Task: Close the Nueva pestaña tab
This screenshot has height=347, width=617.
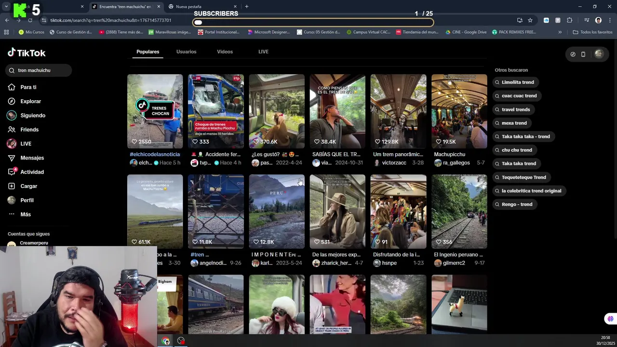Action: 235,7
